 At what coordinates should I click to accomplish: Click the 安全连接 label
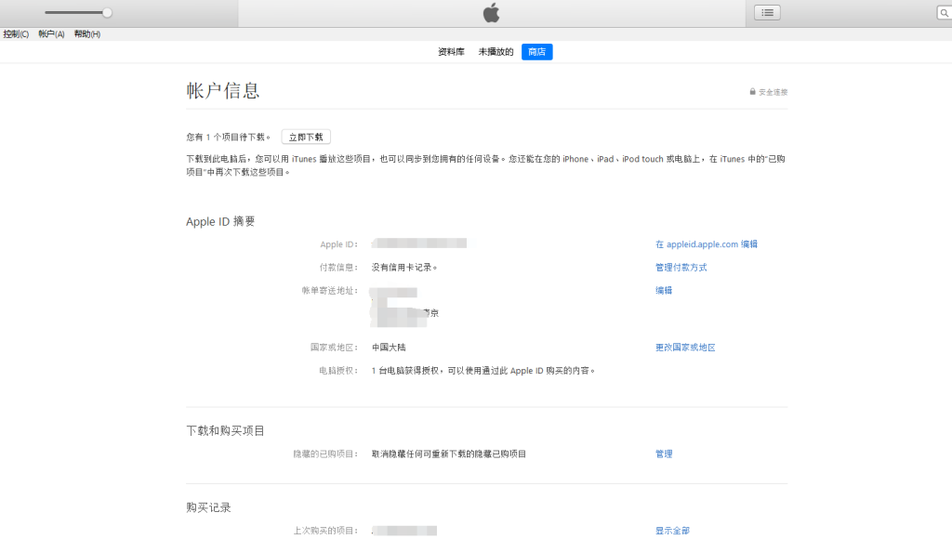click(773, 92)
